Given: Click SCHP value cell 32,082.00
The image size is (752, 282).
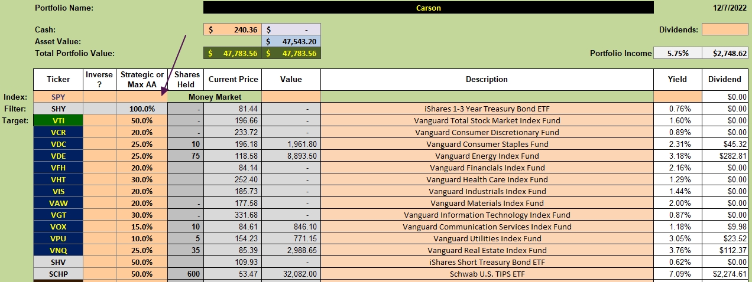Looking at the screenshot, I should pyautogui.click(x=291, y=274).
